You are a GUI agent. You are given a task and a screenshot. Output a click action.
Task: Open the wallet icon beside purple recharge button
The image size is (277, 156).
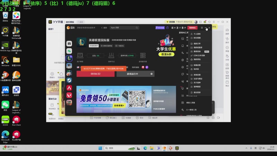point(167,28)
